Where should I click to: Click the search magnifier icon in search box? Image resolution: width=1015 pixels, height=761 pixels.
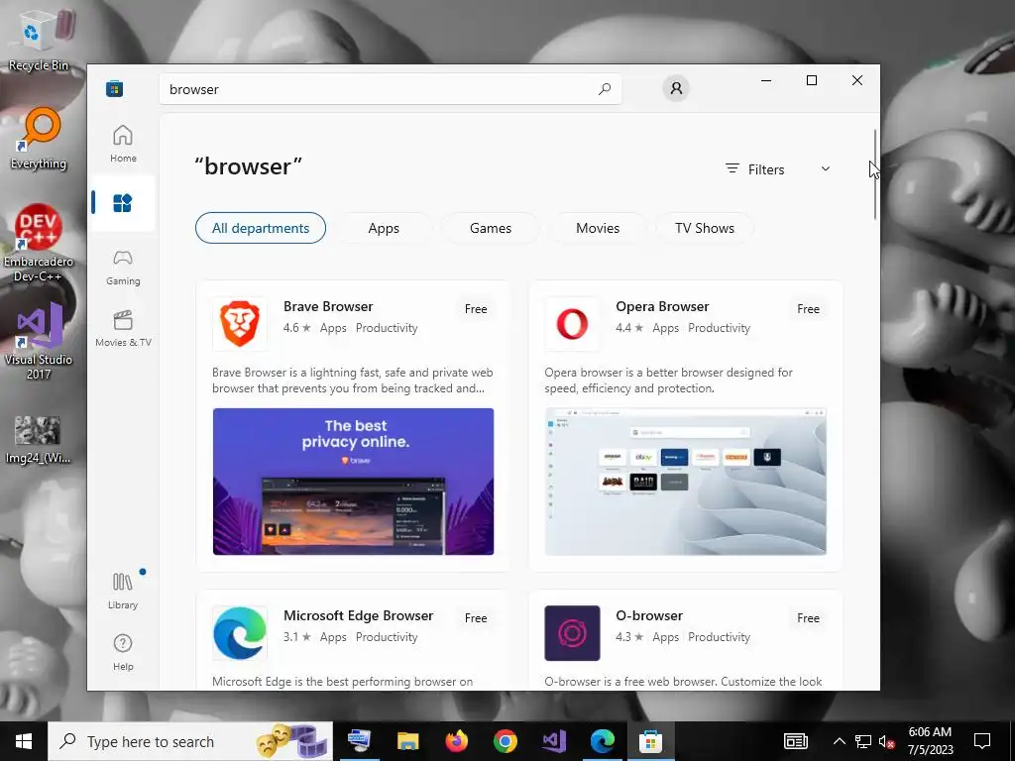[x=605, y=88]
